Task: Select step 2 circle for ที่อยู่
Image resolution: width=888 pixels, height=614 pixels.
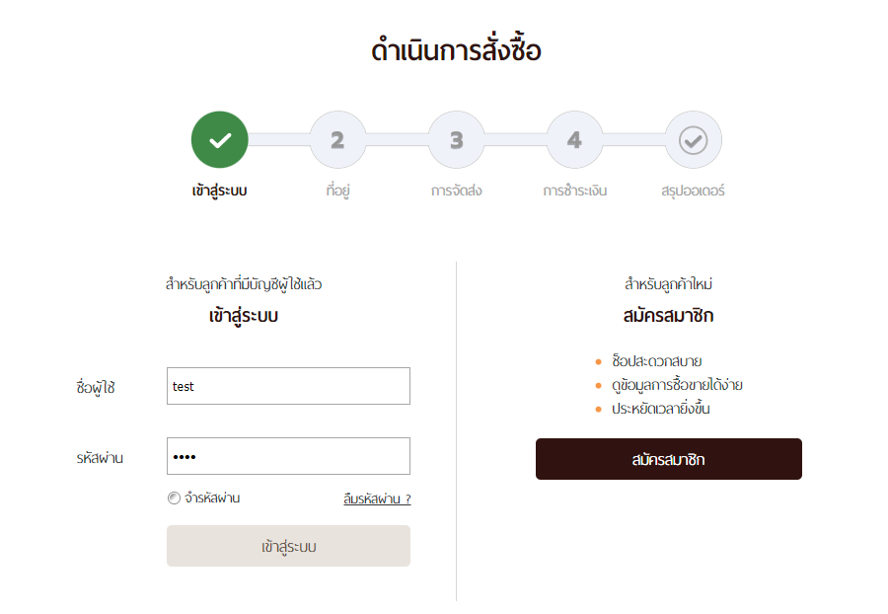Action: tap(338, 140)
